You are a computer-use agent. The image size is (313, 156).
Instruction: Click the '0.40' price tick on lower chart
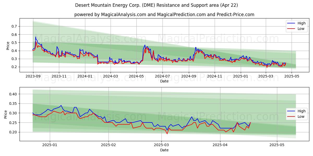[13, 94]
